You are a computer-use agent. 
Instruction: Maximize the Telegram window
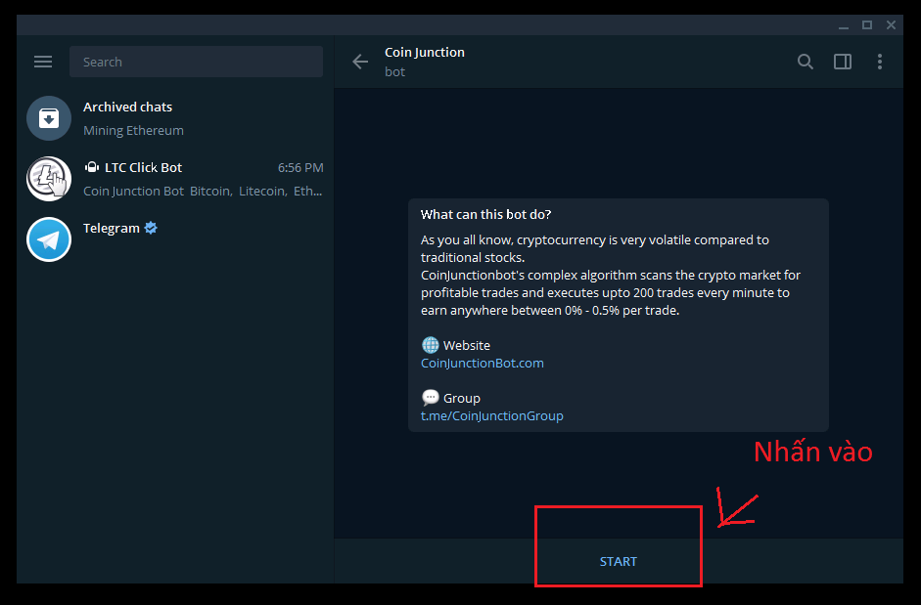[x=867, y=25]
